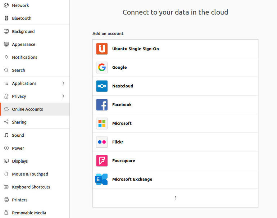Show more account providers via three dots

tap(175, 198)
